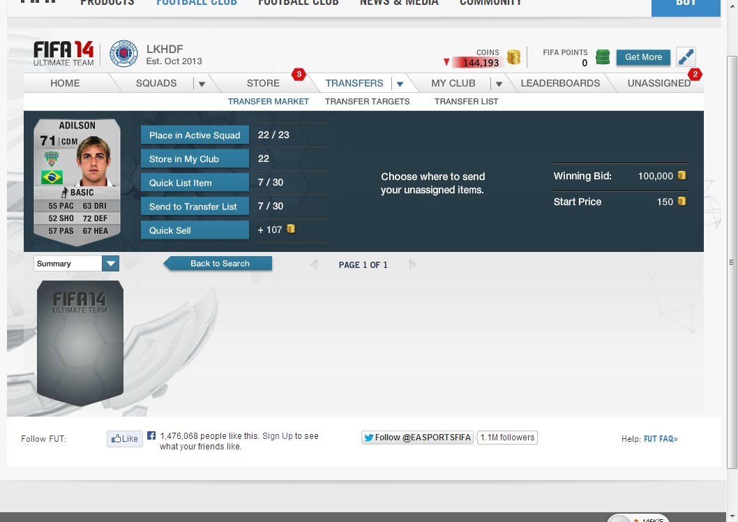This screenshot has width=738, height=522.
Task: Open the Home tab
Action: tap(65, 83)
